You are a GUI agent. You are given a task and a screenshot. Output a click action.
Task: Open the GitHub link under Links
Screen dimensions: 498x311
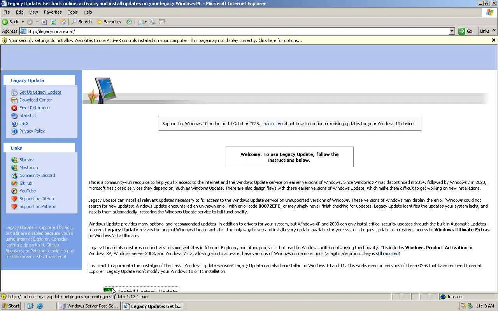(x=26, y=183)
